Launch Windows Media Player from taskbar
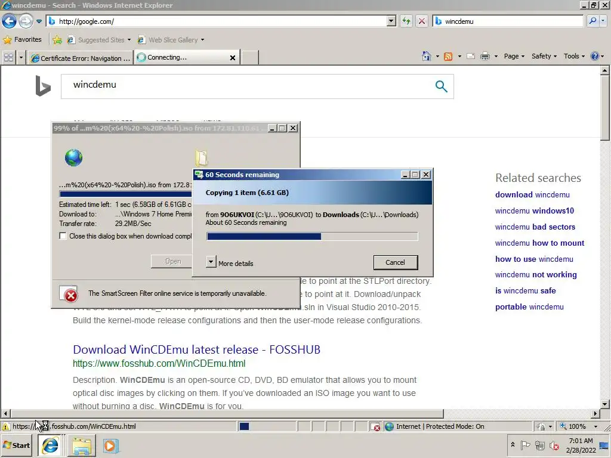This screenshot has height=458, width=611. pos(110,445)
